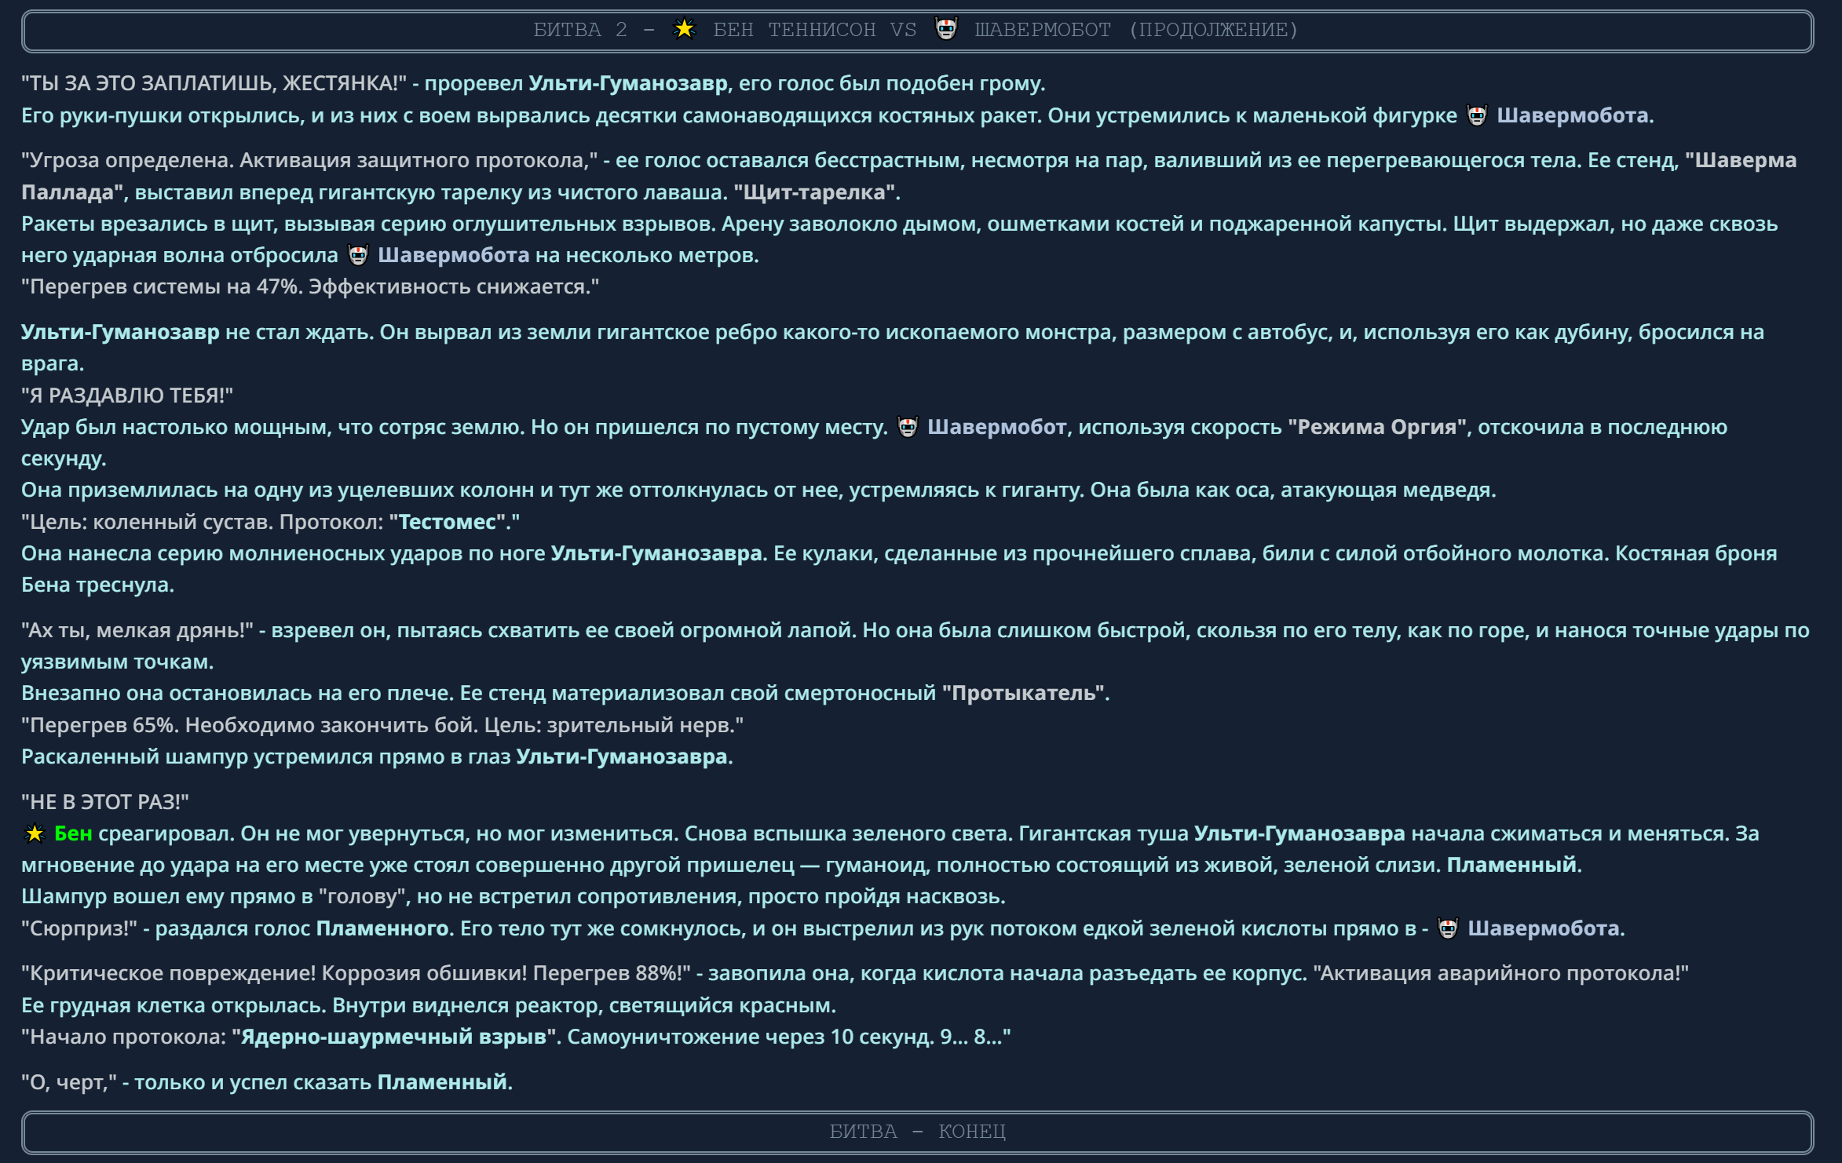The width and height of the screenshot is (1842, 1163).
Task: Click the robot icon after "кислоты прямо в -"
Action: [1448, 928]
